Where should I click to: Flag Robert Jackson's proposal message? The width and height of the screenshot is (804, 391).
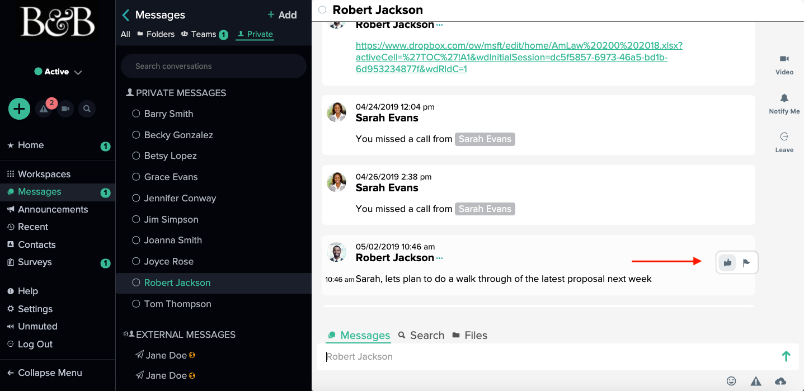(x=746, y=262)
